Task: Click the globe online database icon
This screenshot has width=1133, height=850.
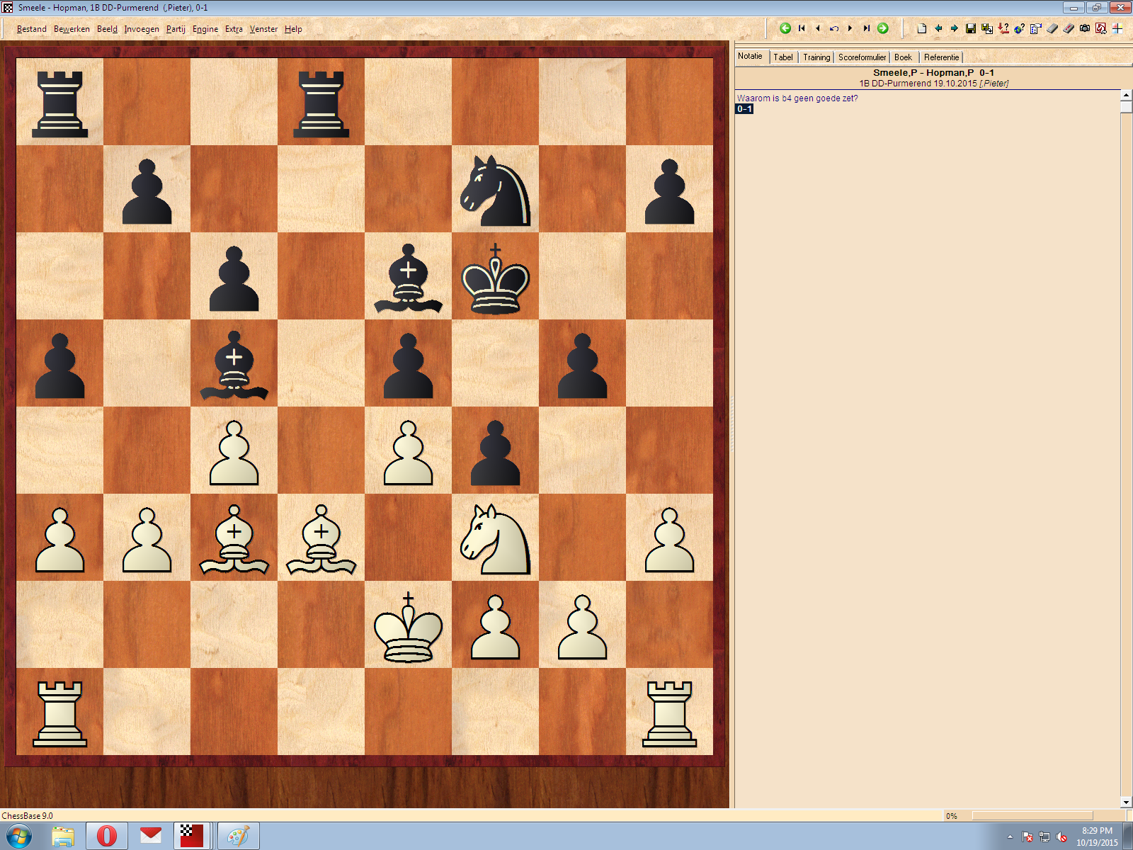Action: point(1019,28)
